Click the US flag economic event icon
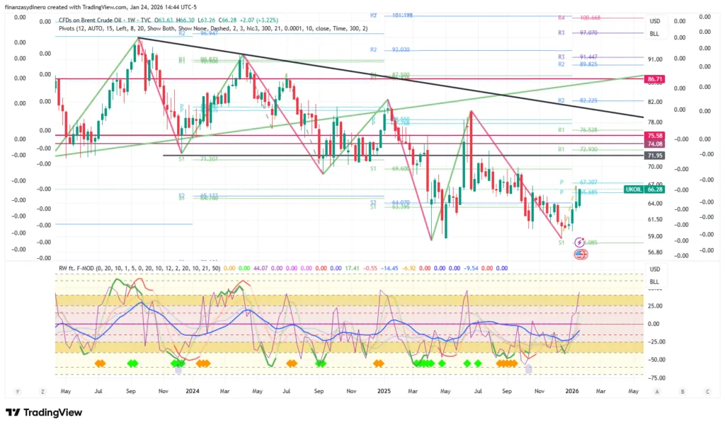This screenshot has height=427, width=725. (580, 254)
